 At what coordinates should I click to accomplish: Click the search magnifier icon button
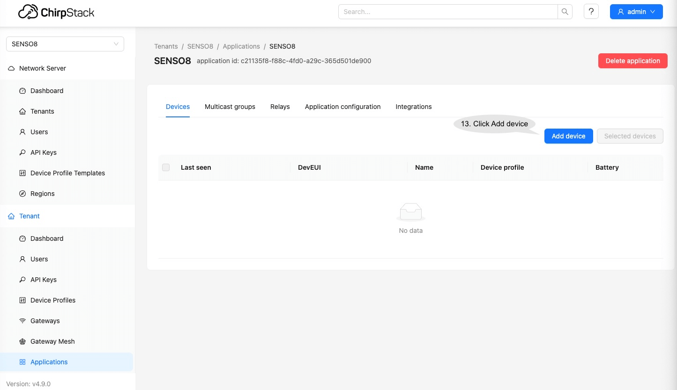(x=565, y=12)
